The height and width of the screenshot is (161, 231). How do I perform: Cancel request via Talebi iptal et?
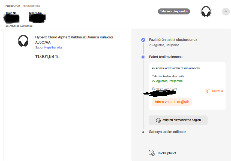click(x=167, y=153)
